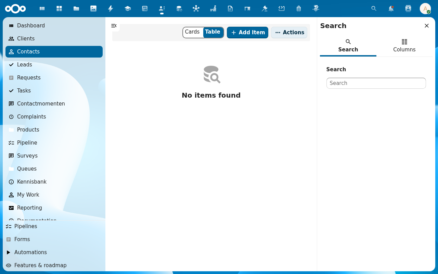
Task: Open Queues in navigation
Action: pos(54,169)
